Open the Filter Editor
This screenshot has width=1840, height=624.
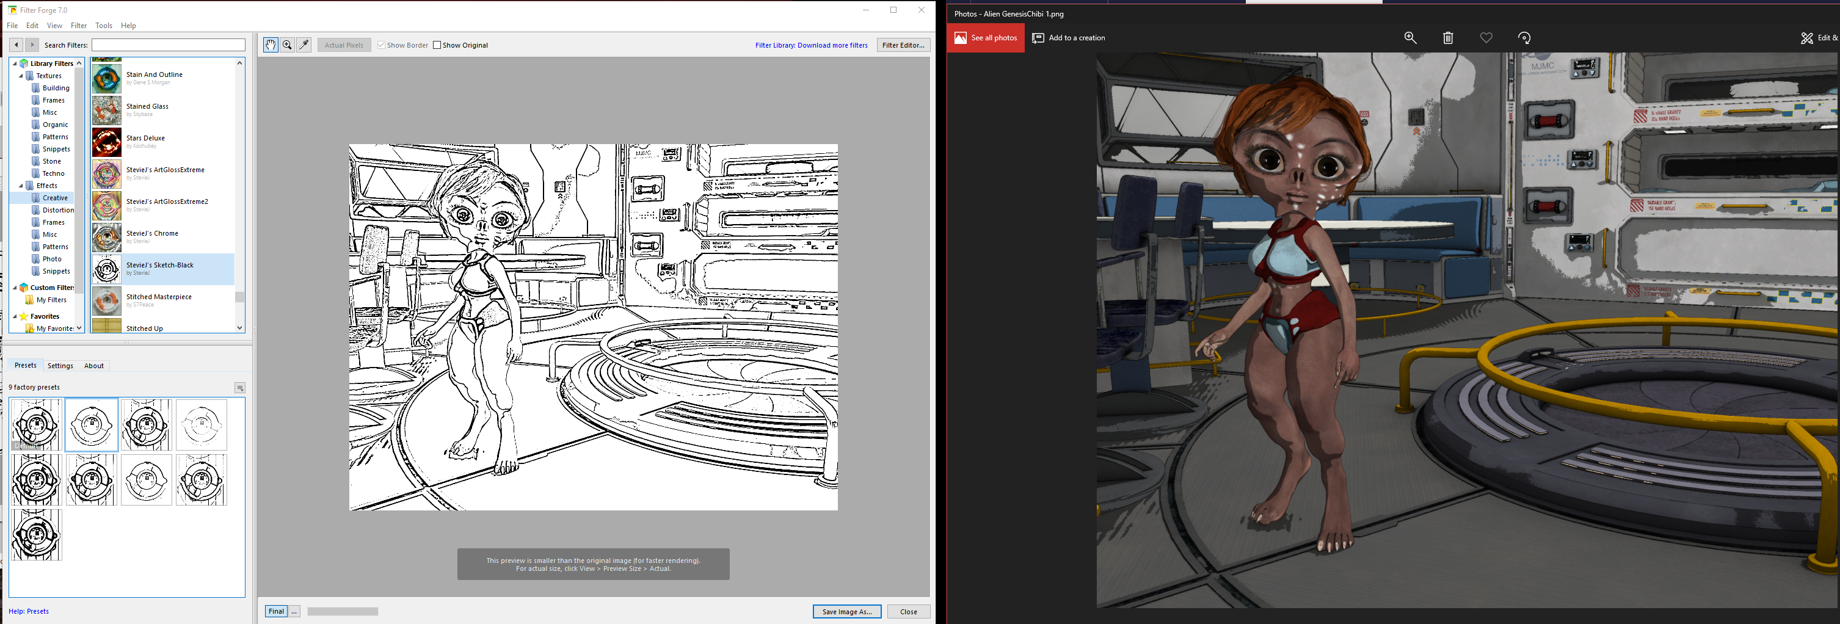(x=904, y=45)
